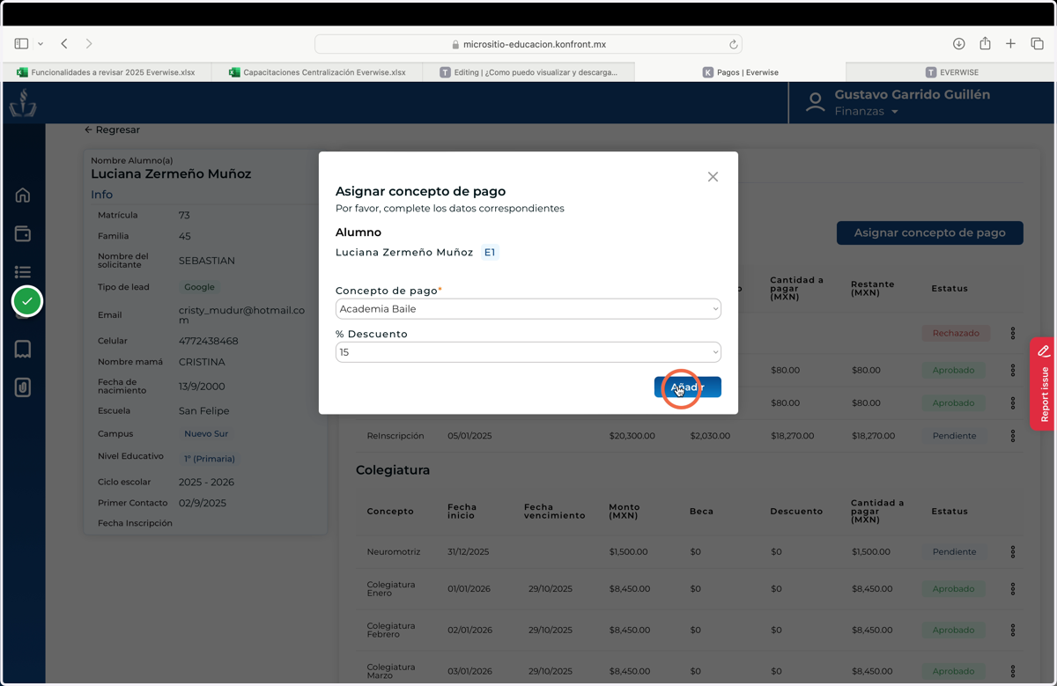Open the bookmark icon in sidebar
This screenshot has width=1057, height=686.
coord(23,350)
